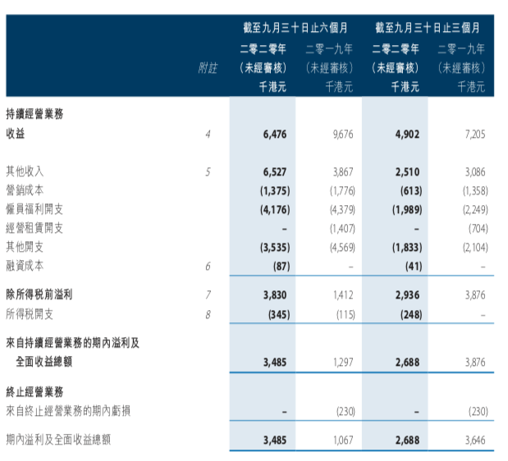Select the 僱員福利開支 row label
Image resolution: width=508 pixels, height=461 pixels.
[x=34, y=209]
